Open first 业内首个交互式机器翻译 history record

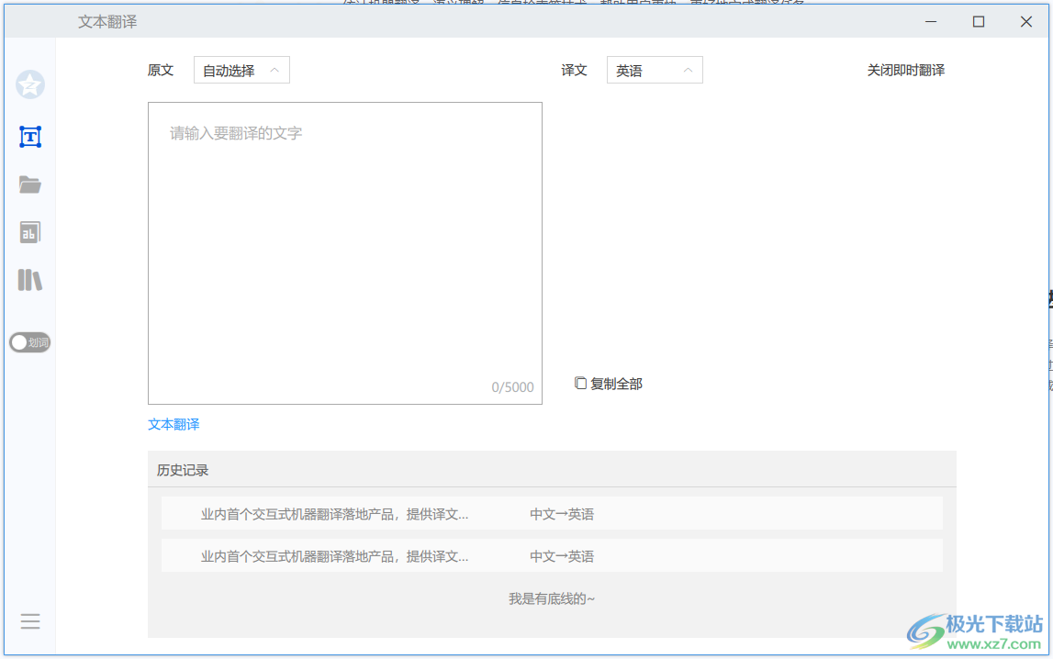point(552,514)
